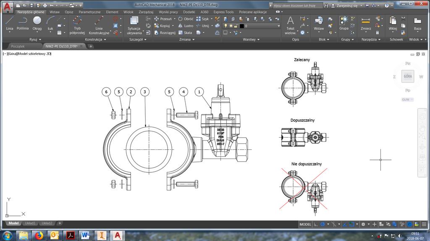Click the Print icon in quick access toolbar
This screenshot has width=430, height=241.
tap(45, 5)
